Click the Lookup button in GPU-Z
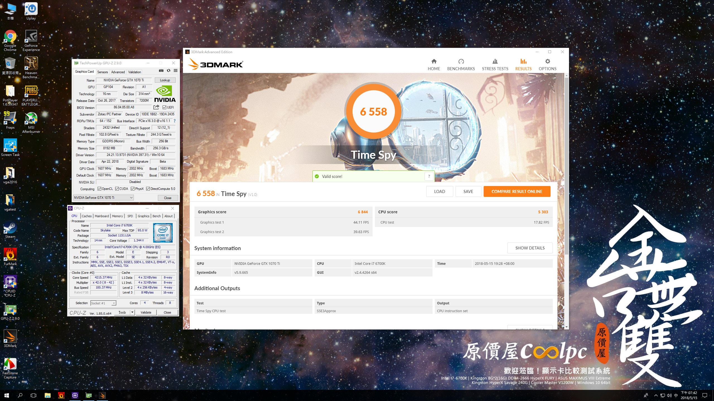Image resolution: width=714 pixels, height=401 pixels. click(165, 80)
